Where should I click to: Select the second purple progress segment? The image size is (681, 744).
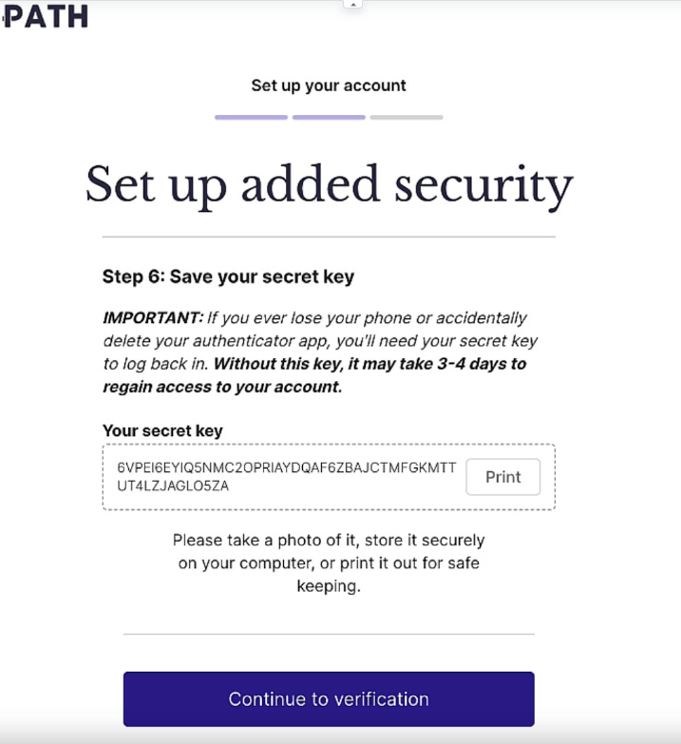point(329,117)
